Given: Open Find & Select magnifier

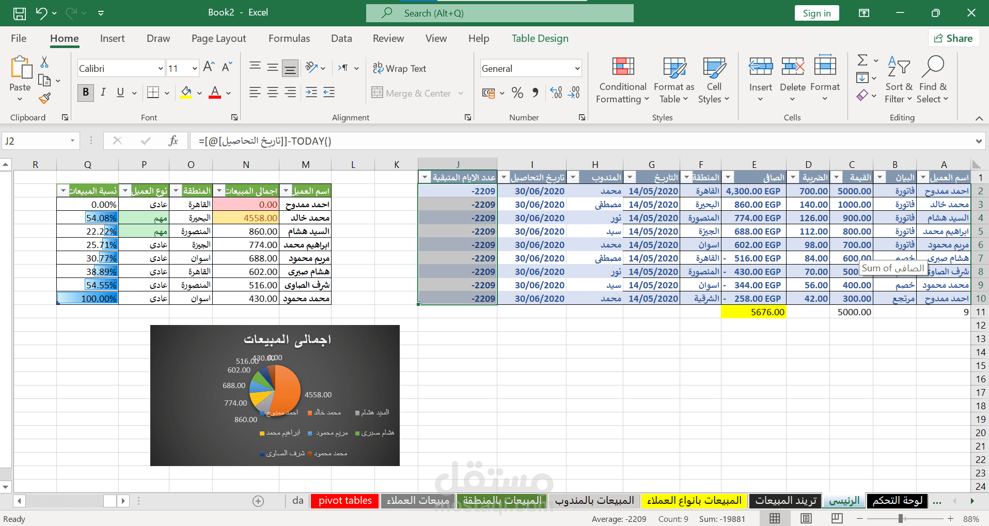Looking at the screenshot, I should pyautogui.click(x=933, y=80).
